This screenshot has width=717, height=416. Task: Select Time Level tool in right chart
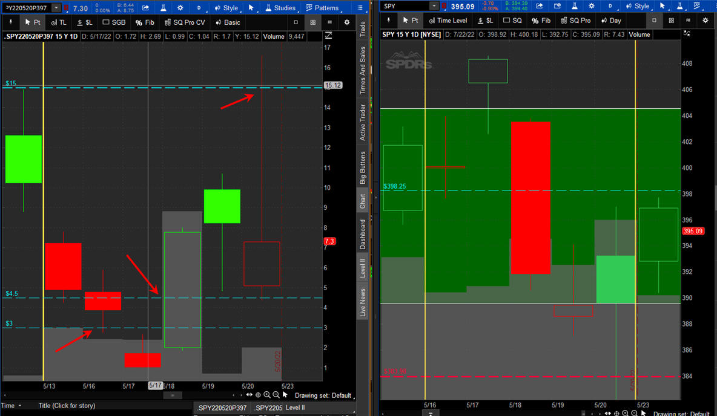[x=448, y=20]
